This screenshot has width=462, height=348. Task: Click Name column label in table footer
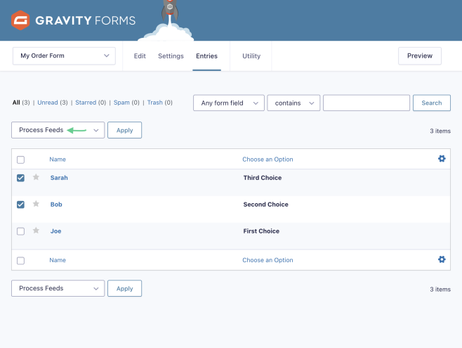coord(58,260)
